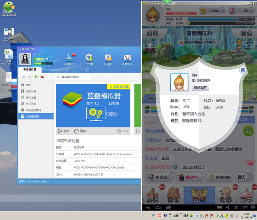The width and height of the screenshot is (257, 220).
Task: Click the folder icon in the BlueStacks bar
Action: (x=244, y=208)
